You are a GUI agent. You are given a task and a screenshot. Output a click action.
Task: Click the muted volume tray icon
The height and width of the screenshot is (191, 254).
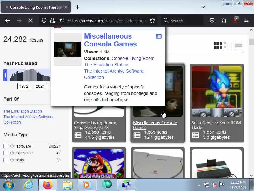click(x=214, y=185)
